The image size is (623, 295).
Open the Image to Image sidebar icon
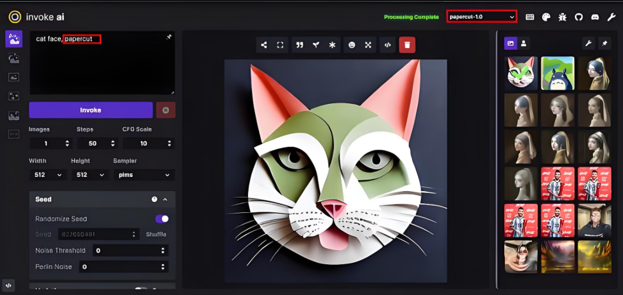(x=13, y=58)
